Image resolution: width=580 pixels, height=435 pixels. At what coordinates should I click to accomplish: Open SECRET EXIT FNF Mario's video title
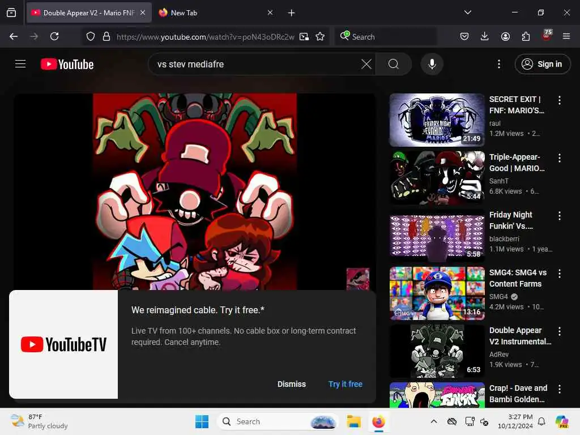(517, 105)
